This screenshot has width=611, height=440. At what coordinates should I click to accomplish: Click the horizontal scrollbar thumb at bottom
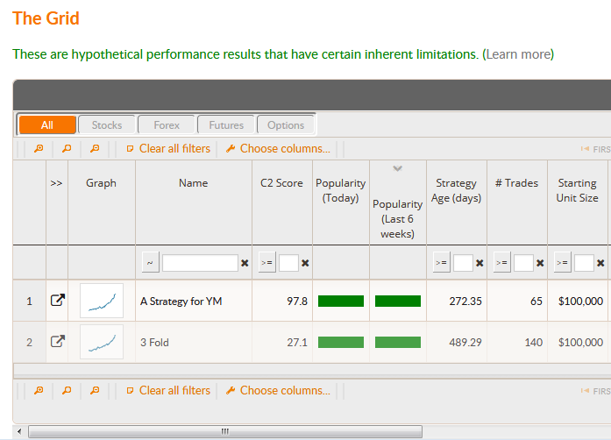click(225, 431)
